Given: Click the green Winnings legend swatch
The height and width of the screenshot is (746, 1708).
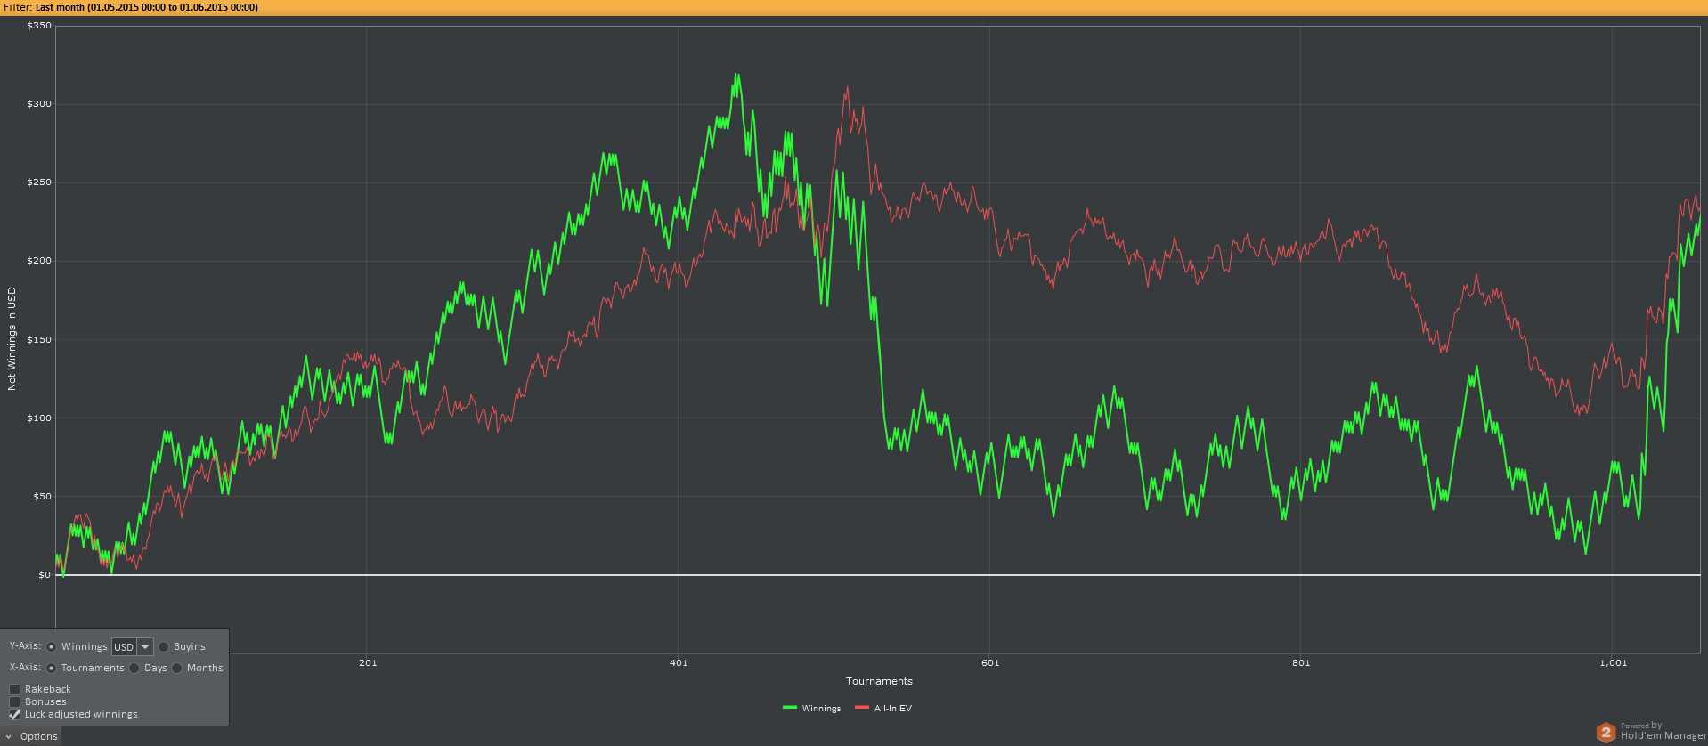Looking at the screenshot, I should 789,708.
